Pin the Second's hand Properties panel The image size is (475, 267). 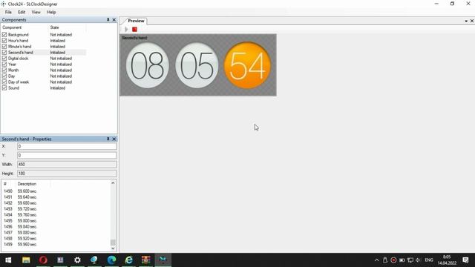(x=108, y=139)
